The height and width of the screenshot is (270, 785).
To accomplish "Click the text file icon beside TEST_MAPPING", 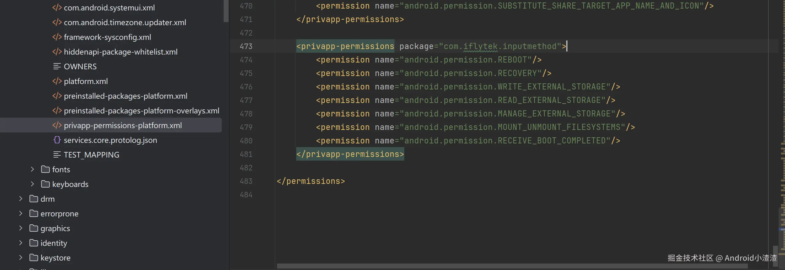I will (57, 155).
